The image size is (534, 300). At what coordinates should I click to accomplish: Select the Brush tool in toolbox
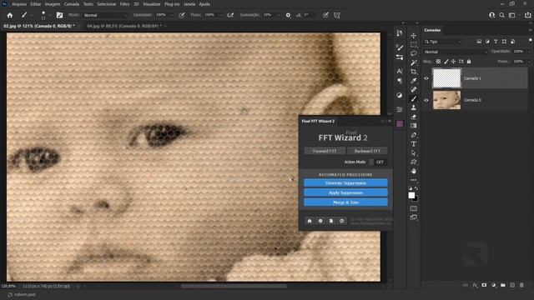click(x=414, y=98)
